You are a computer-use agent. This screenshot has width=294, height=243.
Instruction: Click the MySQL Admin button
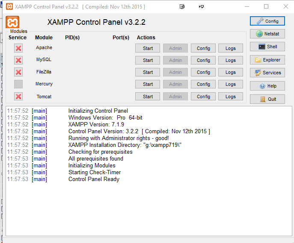175,60
